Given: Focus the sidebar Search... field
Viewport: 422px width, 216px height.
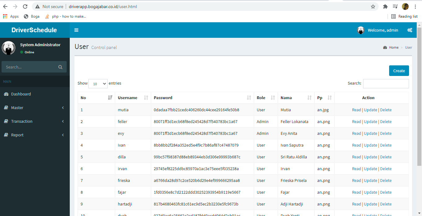Looking at the screenshot, I should click(29, 67).
